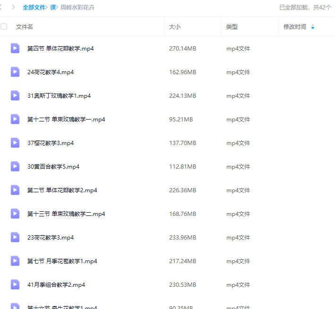The image size is (335, 309).
Task: Navigate back with the left arrow
Action: (1, 8)
